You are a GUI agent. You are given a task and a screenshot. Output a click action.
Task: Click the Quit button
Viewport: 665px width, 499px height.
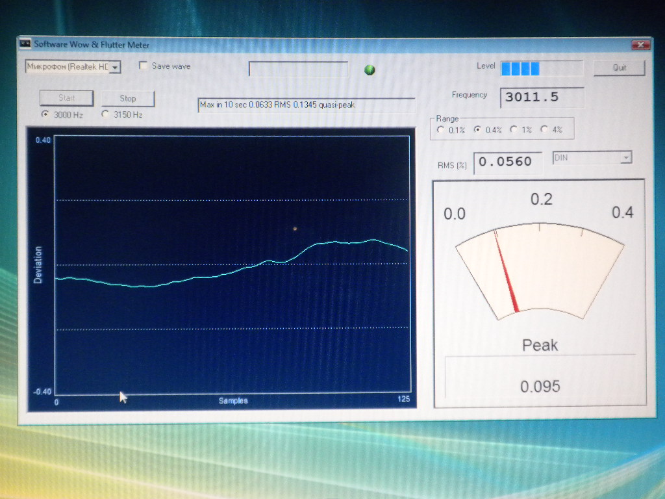coord(619,68)
